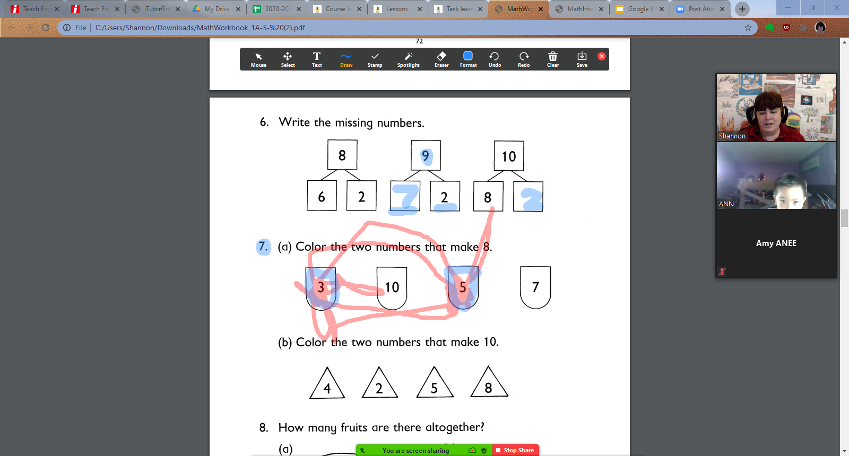The height and width of the screenshot is (456, 849).
Task: Switch to the Task learn tab
Action: [x=459, y=9]
